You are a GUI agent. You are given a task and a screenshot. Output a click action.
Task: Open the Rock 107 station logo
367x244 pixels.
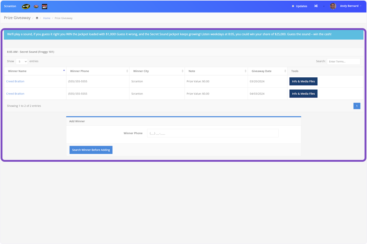coord(44,6)
